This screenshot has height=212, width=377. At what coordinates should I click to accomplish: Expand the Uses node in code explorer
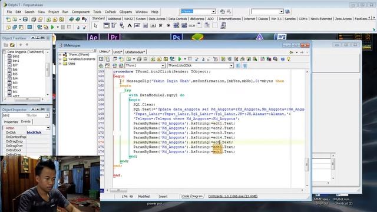coord(60,64)
